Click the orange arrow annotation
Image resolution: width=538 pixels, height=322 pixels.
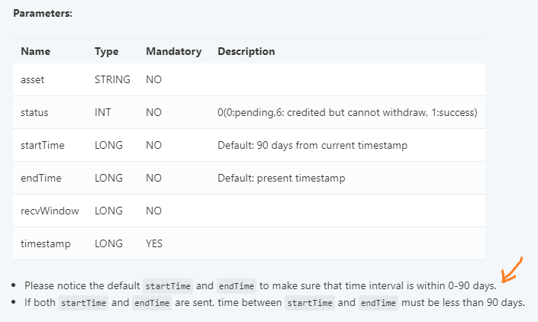point(512,270)
